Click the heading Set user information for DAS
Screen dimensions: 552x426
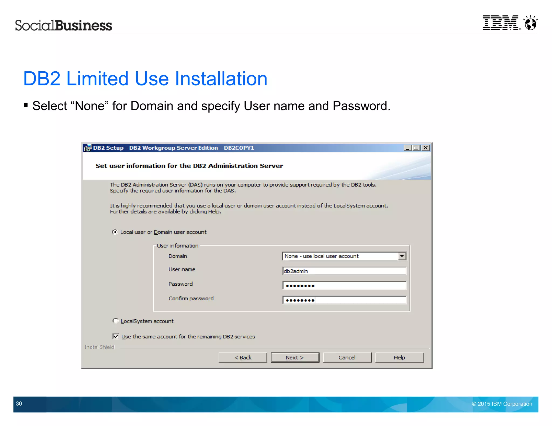coord(189,166)
